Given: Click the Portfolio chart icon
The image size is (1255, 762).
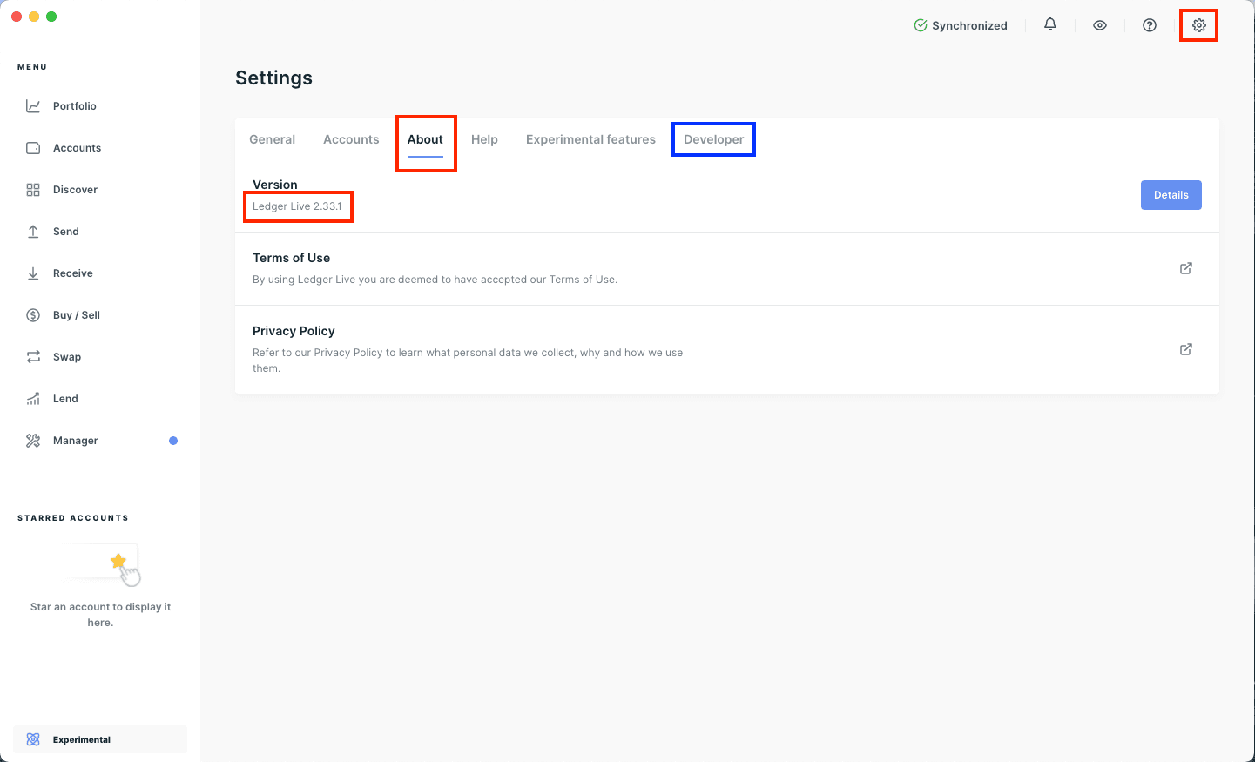Looking at the screenshot, I should point(33,106).
